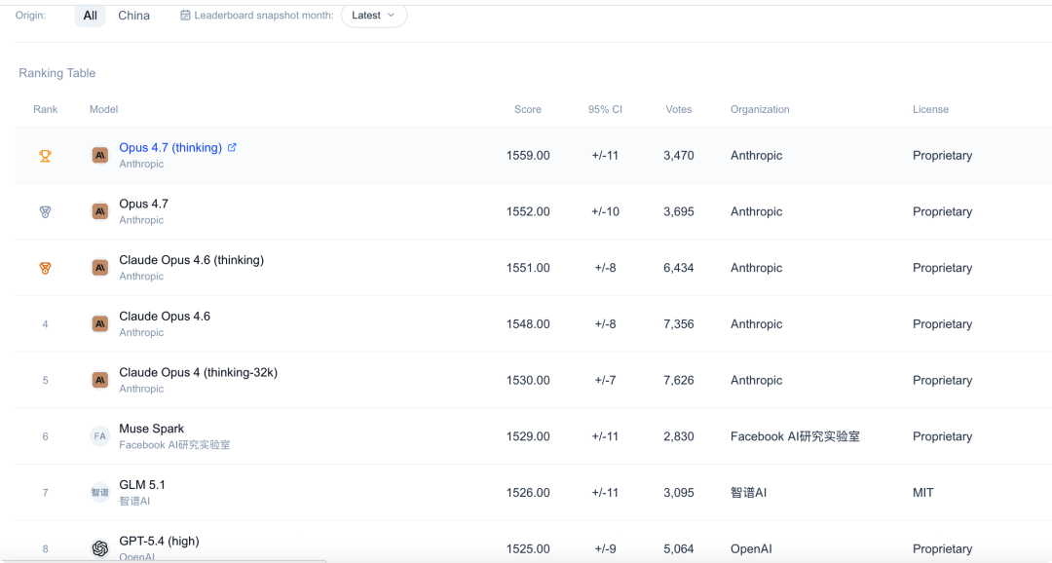1052x563 pixels.
Task: Click the Claude Opus 4.6 model name
Action: 165,317
